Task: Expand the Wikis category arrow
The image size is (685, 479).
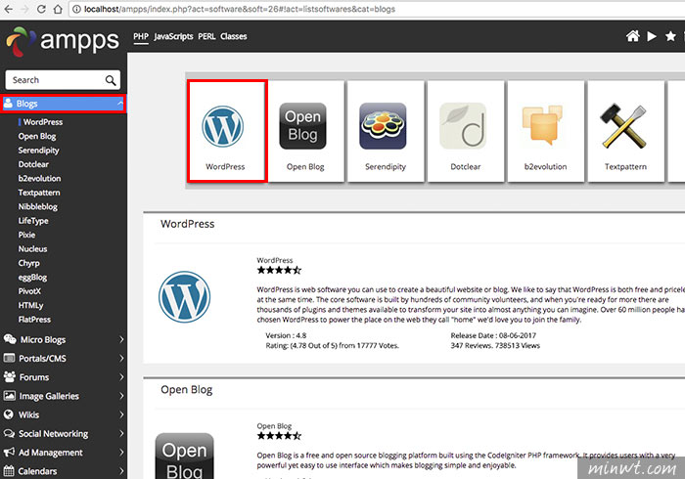Action: pyautogui.click(x=121, y=414)
